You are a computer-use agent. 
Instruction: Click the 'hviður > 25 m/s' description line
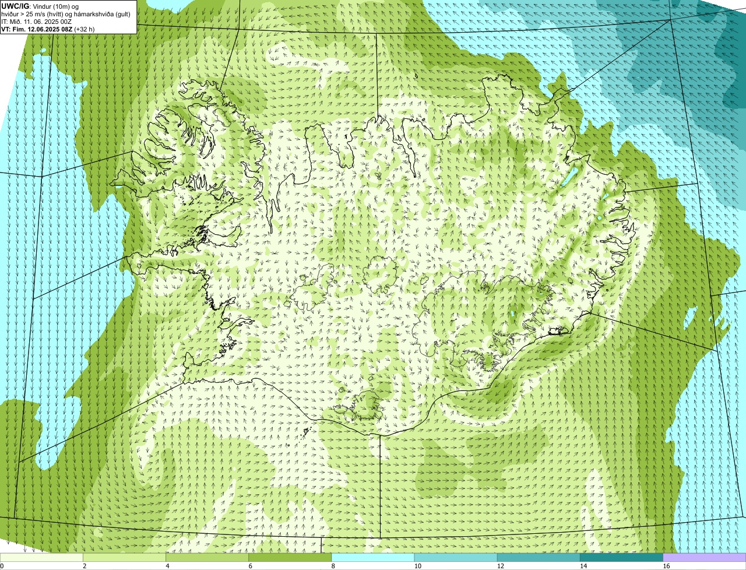[66, 14]
